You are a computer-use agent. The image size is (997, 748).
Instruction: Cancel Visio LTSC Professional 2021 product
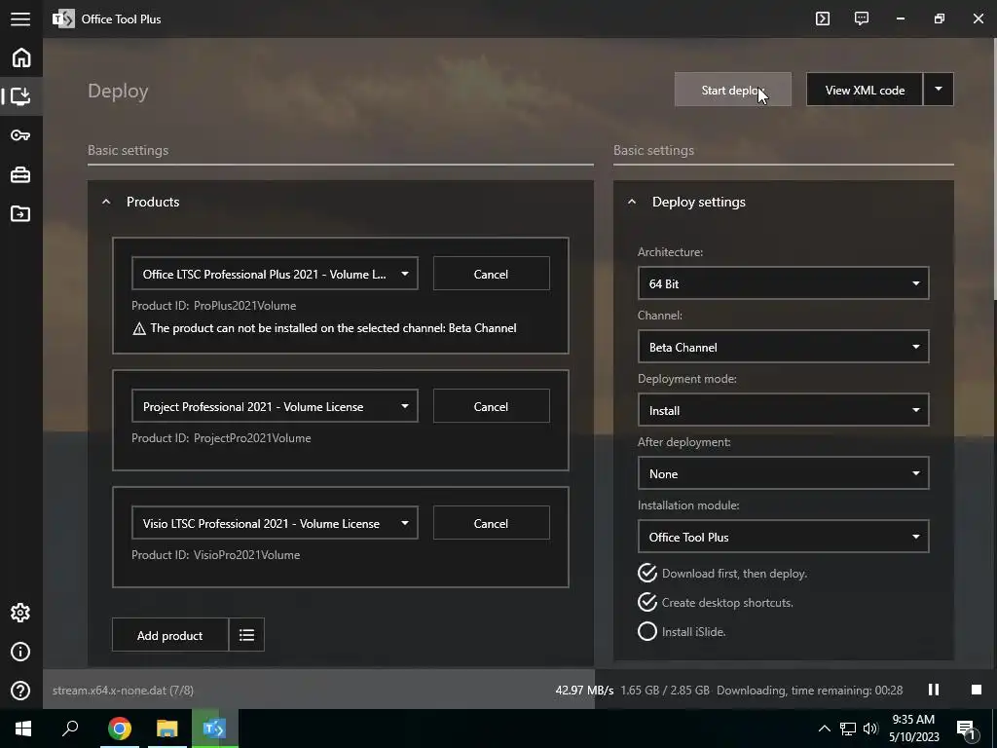(x=492, y=523)
